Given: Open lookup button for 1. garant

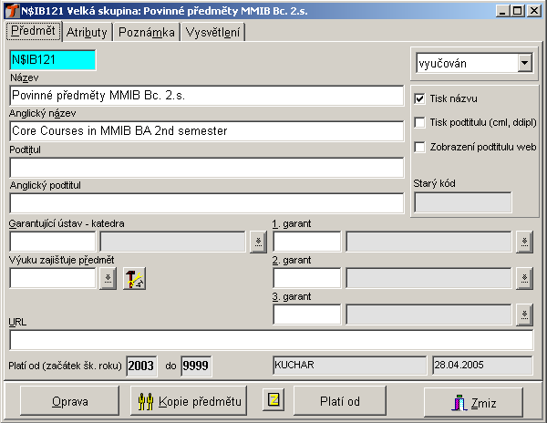Looking at the screenshot, I should click(x=524, y=242).
